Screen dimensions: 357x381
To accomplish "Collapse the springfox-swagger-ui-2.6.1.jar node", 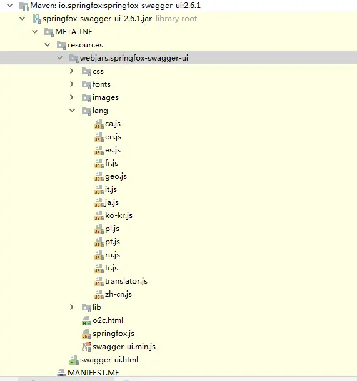I will click(x=22, y=19).
